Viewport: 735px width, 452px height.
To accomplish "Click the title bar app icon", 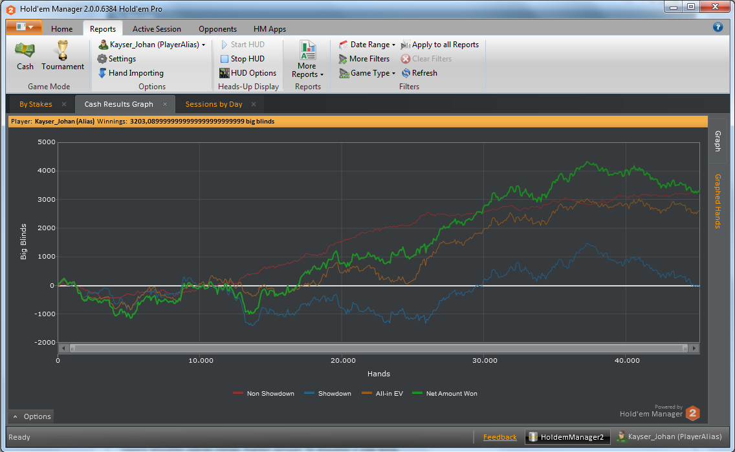I will [x=11, y=9].
